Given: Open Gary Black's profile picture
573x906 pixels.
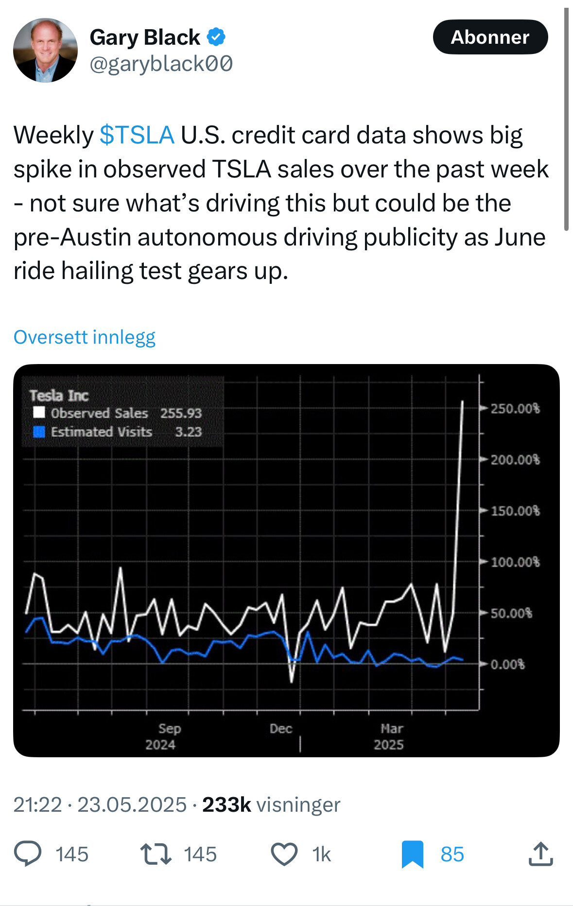Looking at the screenshot, I should point(45,51).
